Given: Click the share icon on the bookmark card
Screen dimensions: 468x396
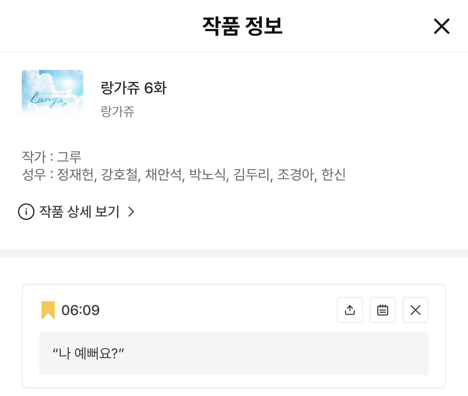Looking at the screenshot, I should coord(350,310).
